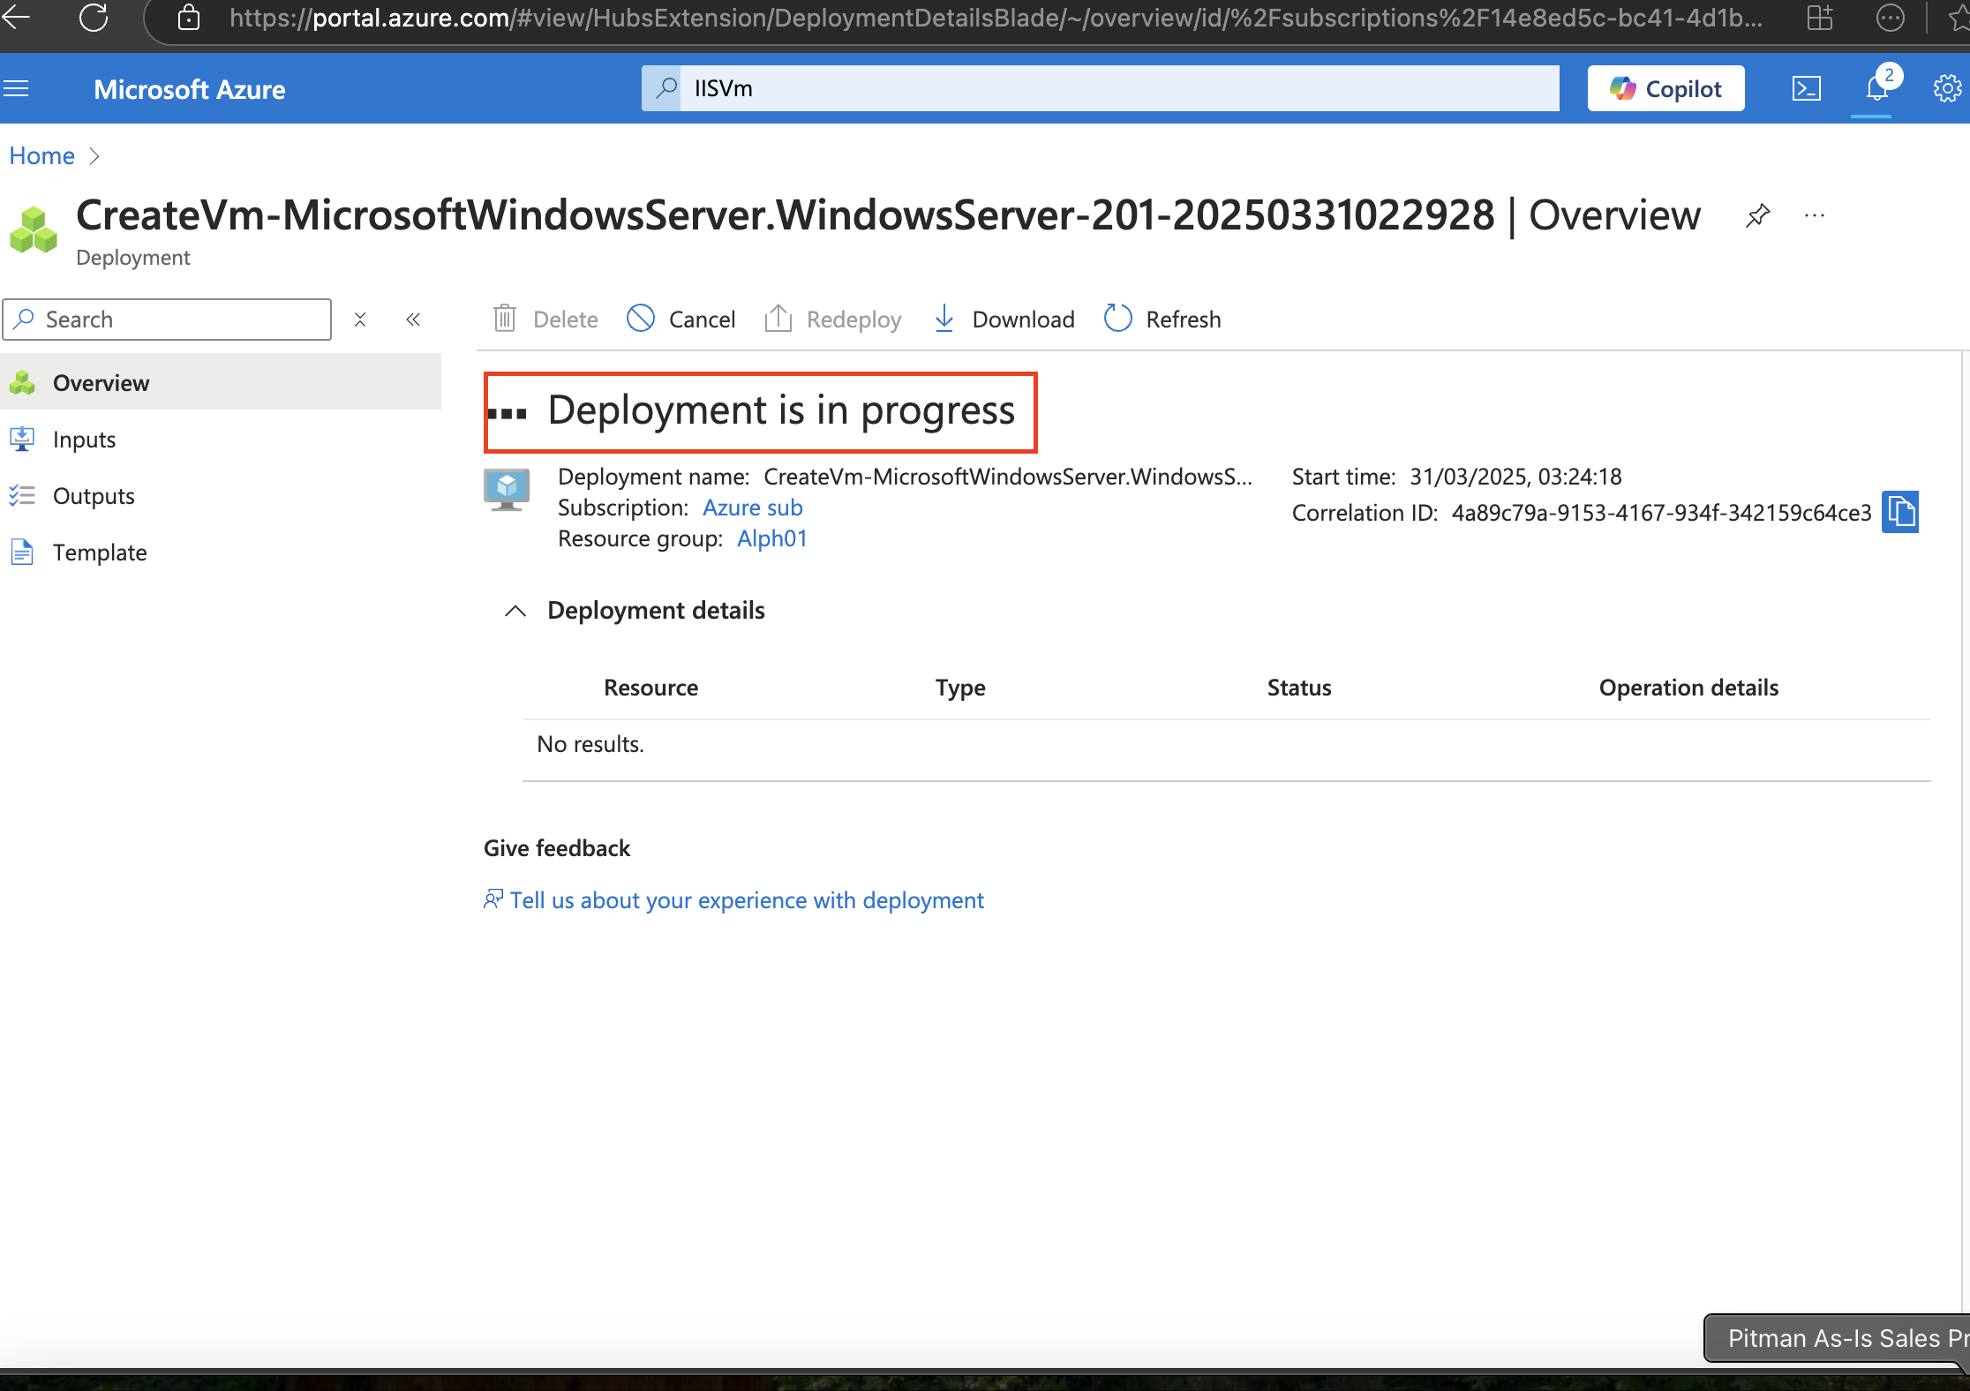The width and height of the screenshot is (1970, 1391).
Task: Sort by the Type column header
Action: (960, 688)
